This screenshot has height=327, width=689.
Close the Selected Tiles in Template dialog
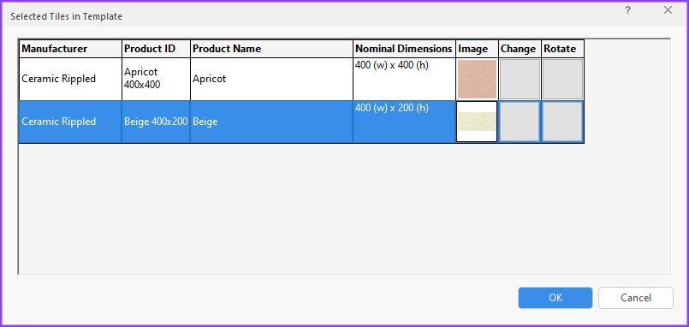pyautogui.click(x=668, y=10)
